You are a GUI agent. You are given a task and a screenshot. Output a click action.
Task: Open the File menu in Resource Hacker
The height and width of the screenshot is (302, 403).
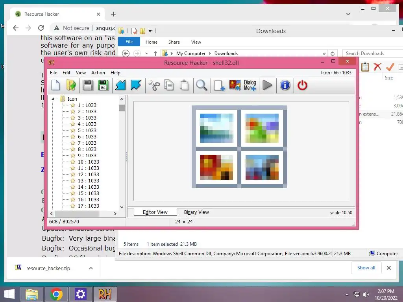54,73
